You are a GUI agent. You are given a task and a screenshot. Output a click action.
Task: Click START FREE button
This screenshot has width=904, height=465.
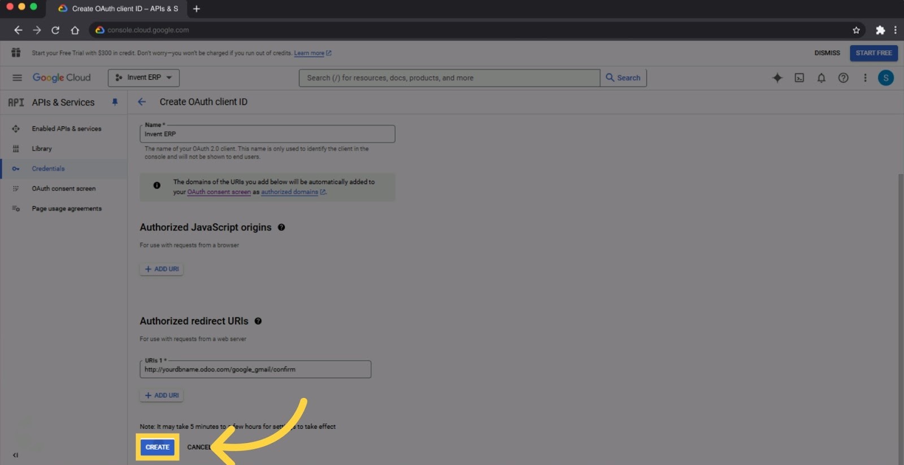[873, 53]
